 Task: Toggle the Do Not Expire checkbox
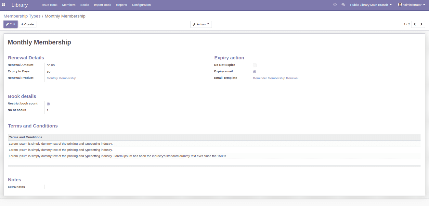pos(254,65)
